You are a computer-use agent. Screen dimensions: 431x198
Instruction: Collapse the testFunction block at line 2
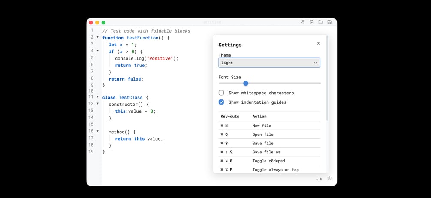(x=98, y=37)
